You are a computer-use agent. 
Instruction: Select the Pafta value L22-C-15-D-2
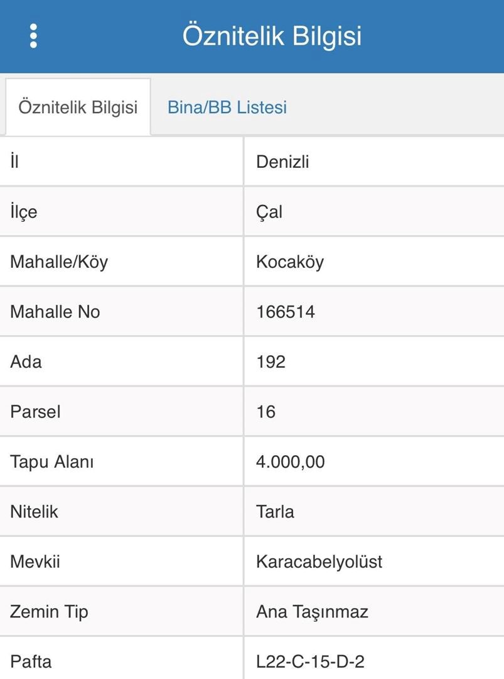[310, 661]
